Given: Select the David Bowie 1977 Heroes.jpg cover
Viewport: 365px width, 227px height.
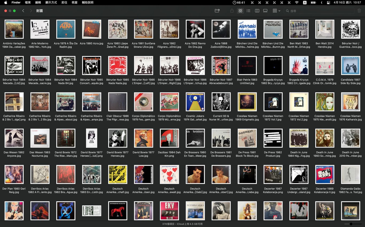Looking at the screenshot, I should 118,138.
